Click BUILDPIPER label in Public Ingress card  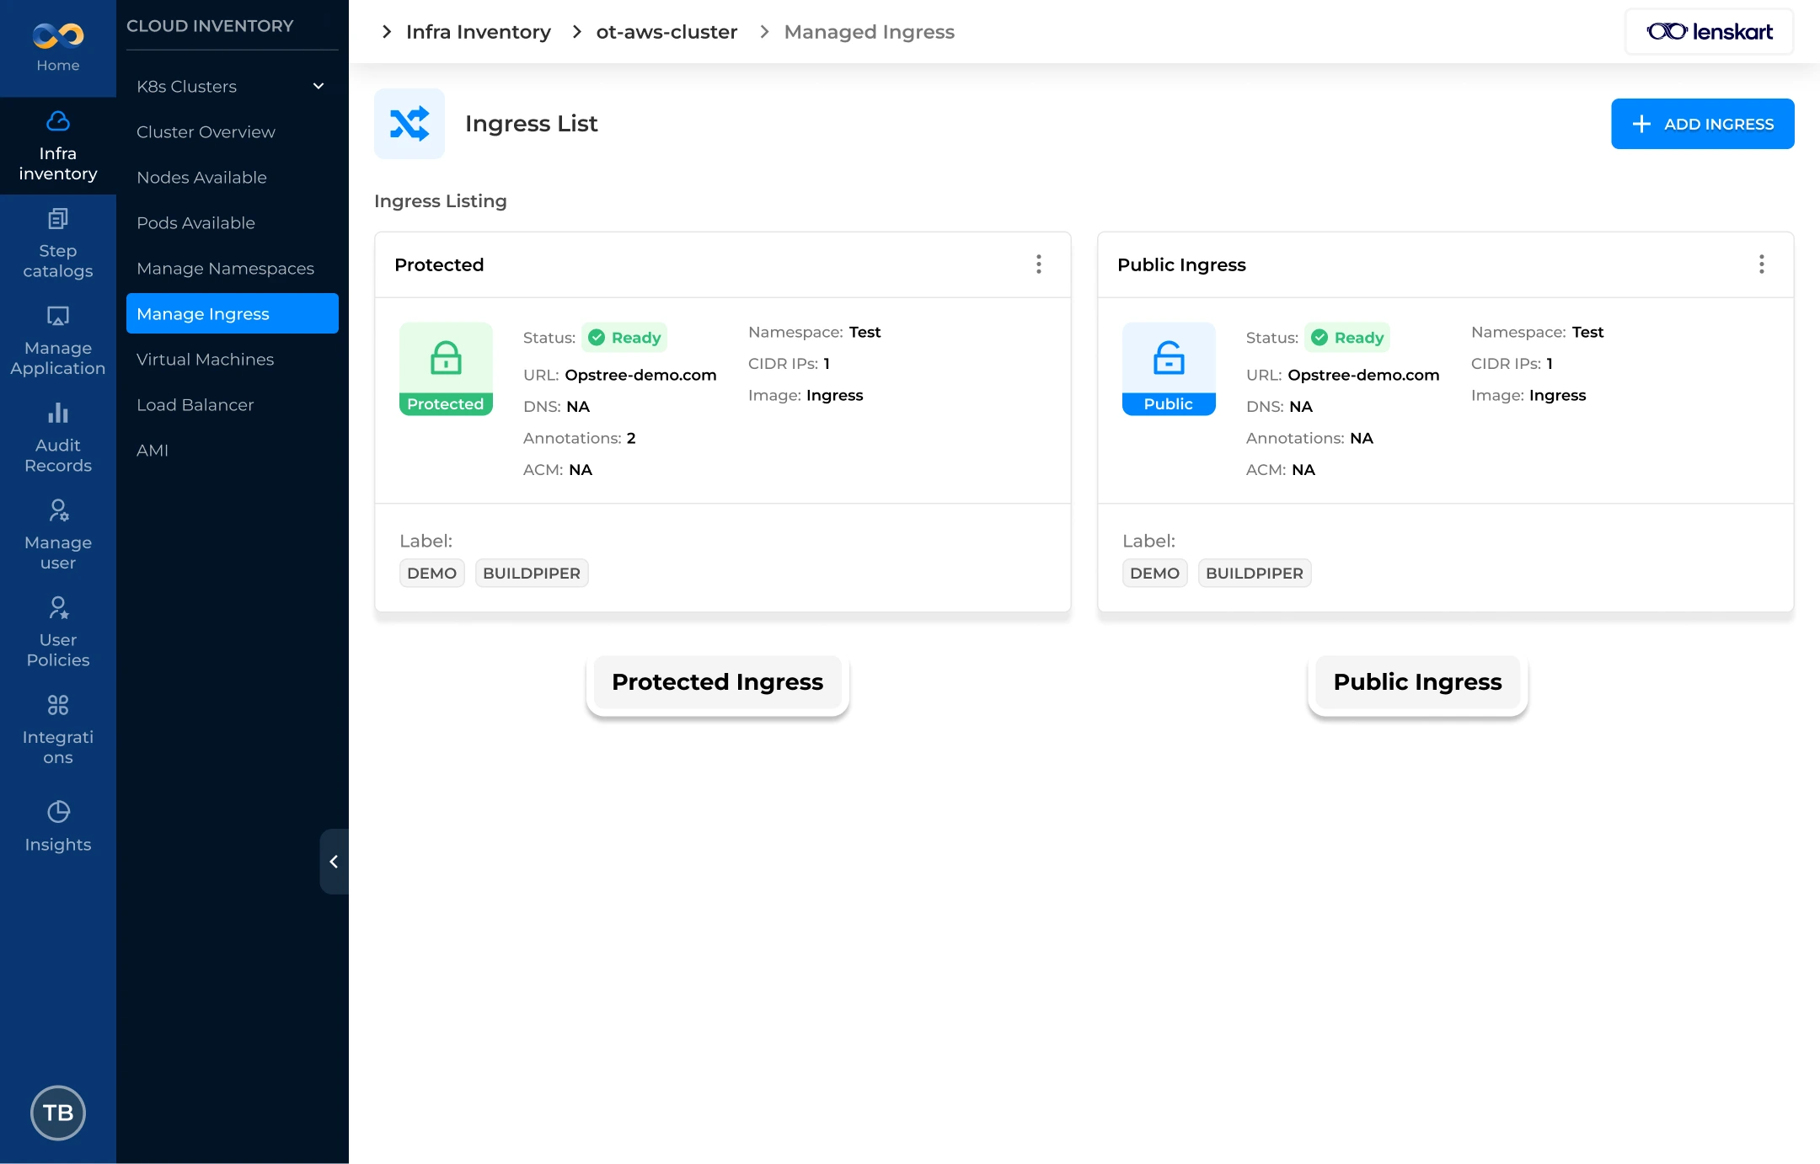[x=1255, y=574]
